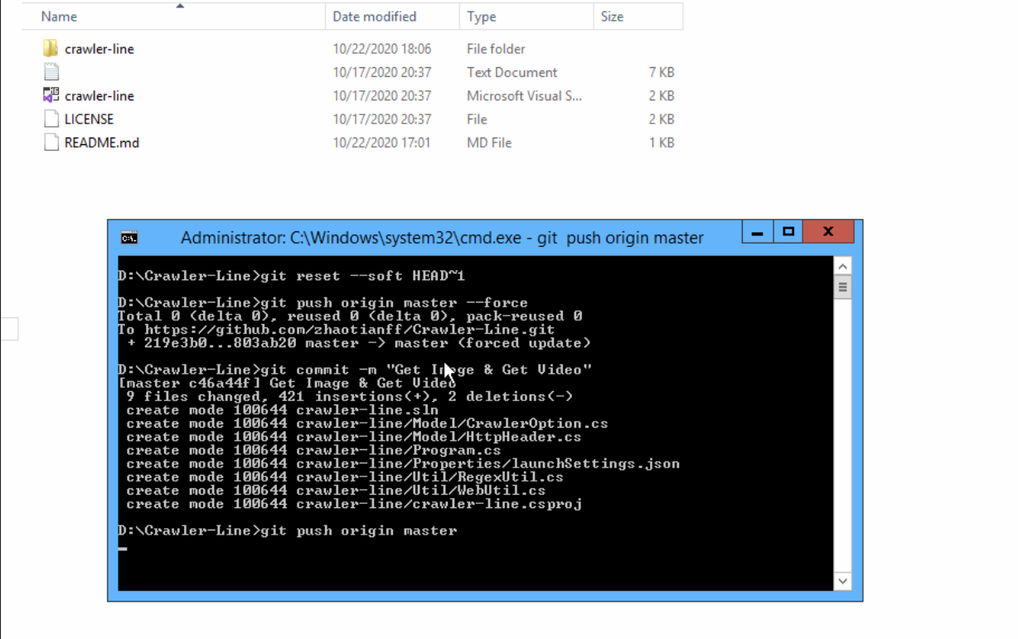Select the LICENSE file name
The height and width of the screenshot is (639, 1018).
(x=89, y=119)
